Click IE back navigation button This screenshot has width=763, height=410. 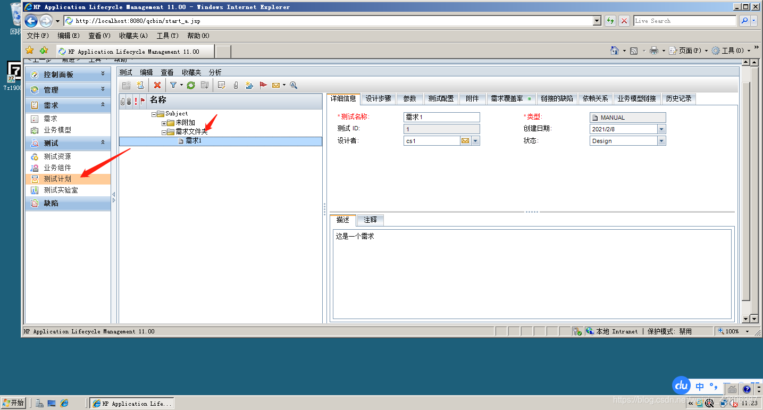(31, 21)
